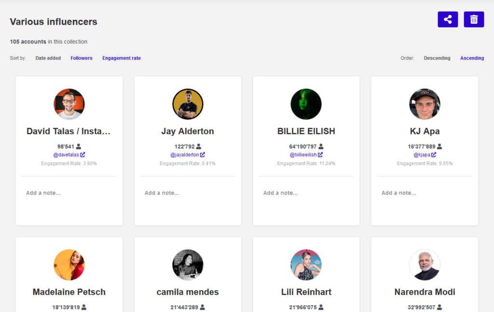Click the BILLIE EILISH name heading
This screenshot has height=312, width=494.
pos(306,131)
